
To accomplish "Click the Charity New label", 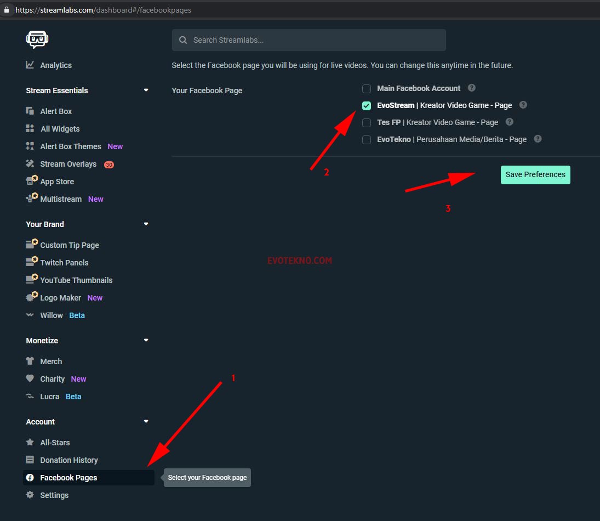I will pos(78,379).
